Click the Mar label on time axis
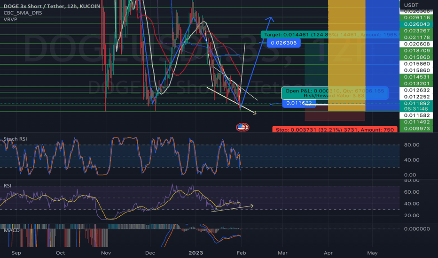Image resolution: width=438 pixels, height=258 pixels. pyautogui.click(x=282, y=253)
